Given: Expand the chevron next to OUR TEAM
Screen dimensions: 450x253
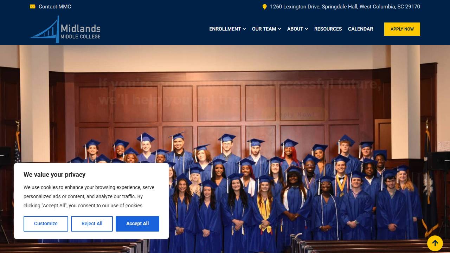Looking at the screenshot, I should (279, 29).
